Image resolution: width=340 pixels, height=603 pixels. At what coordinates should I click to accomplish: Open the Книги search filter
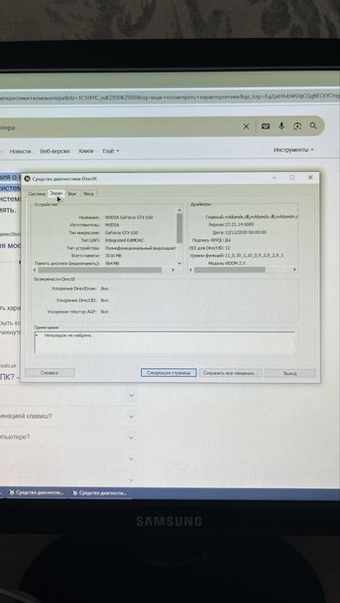tap(86, 151)
